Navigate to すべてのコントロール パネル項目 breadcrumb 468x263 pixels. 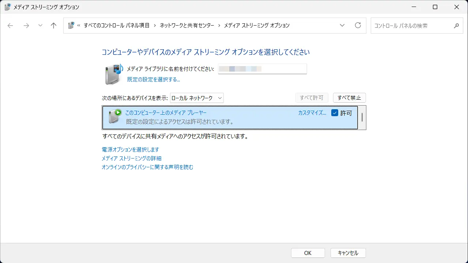tap(116, 26)
